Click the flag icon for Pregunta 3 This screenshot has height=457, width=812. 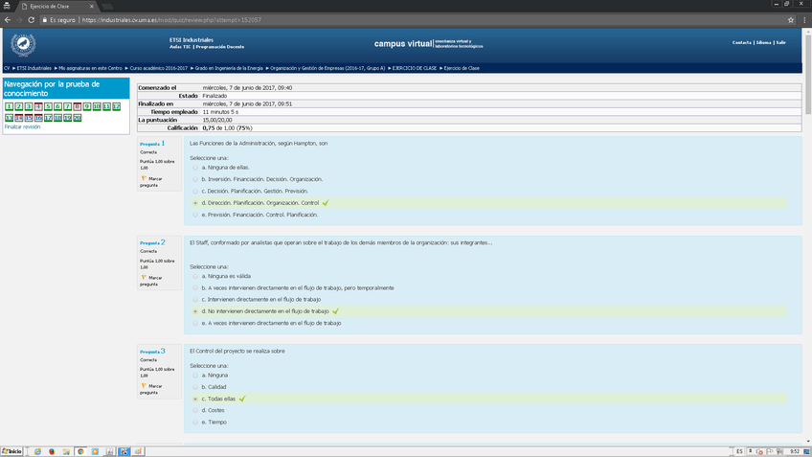(144, 386)
